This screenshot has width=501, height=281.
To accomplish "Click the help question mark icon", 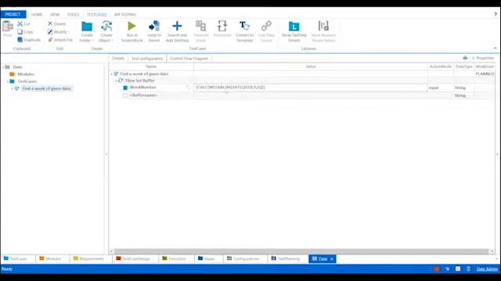I will point(496,14).
